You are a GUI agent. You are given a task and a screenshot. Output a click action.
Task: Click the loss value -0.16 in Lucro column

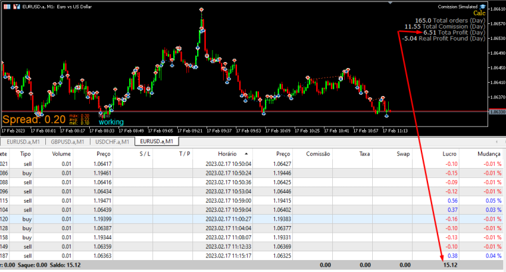451,219
